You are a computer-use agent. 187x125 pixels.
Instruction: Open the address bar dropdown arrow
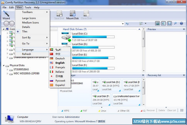pos(123,24)
